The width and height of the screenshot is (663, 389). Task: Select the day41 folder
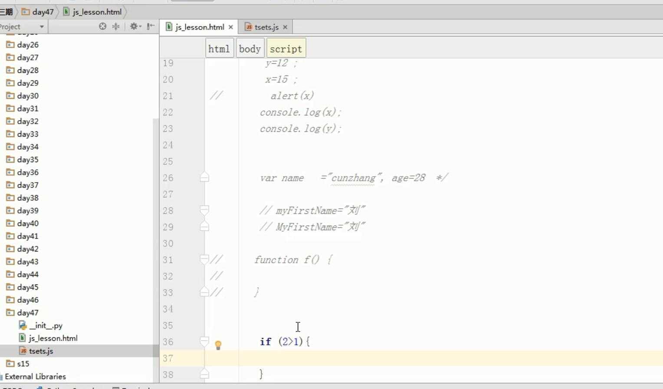click(x=28, y=236)
